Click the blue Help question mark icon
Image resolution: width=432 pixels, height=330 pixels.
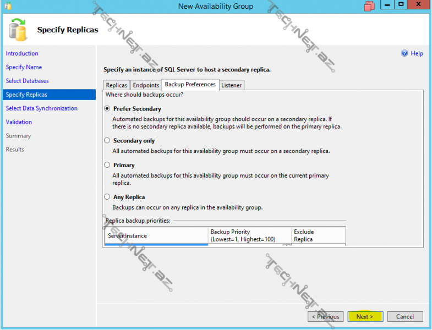pyautogui.click(x=404, y=53)
